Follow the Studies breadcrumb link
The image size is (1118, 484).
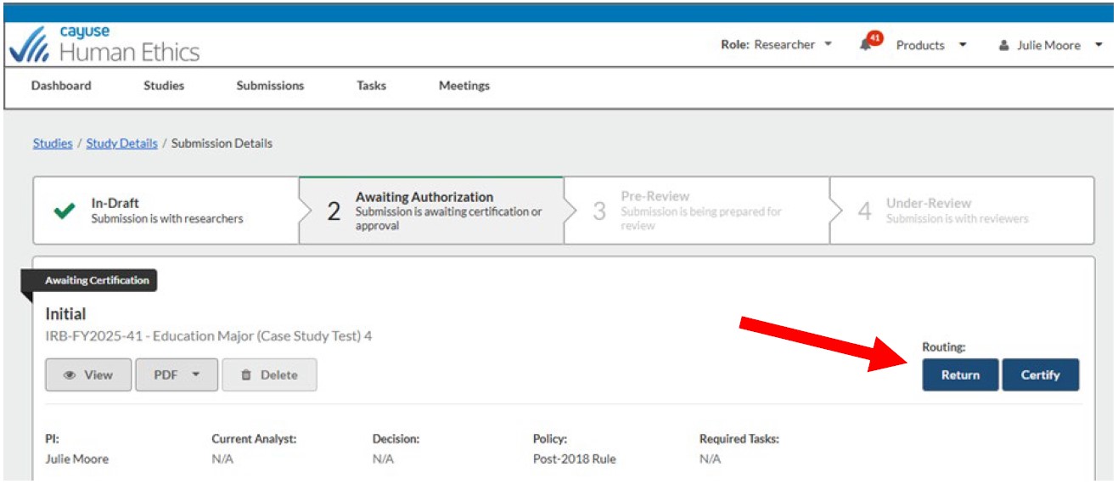(53, 144)
